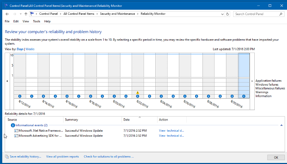The width and height of the screenshot is (287, 164).
Task: Open the Tools menu
Action: tap(37, 21)
